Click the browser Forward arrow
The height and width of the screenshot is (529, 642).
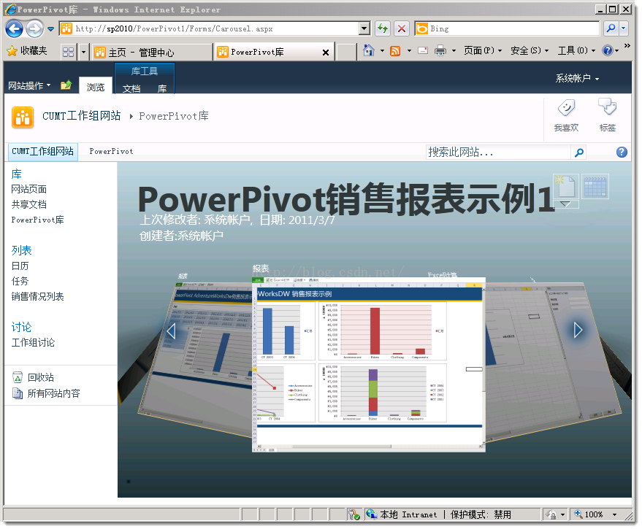click(34, 28)
